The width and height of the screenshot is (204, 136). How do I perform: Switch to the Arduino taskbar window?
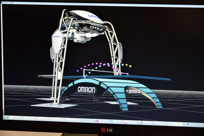click(x=116, y=122)
